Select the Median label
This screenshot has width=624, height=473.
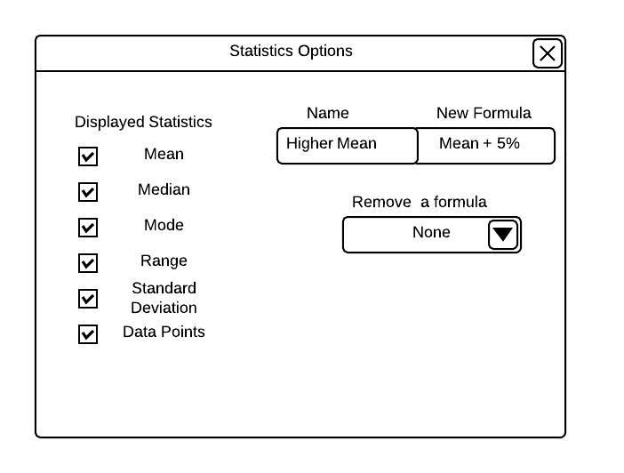pyautogui.click(x=164, y=190)
